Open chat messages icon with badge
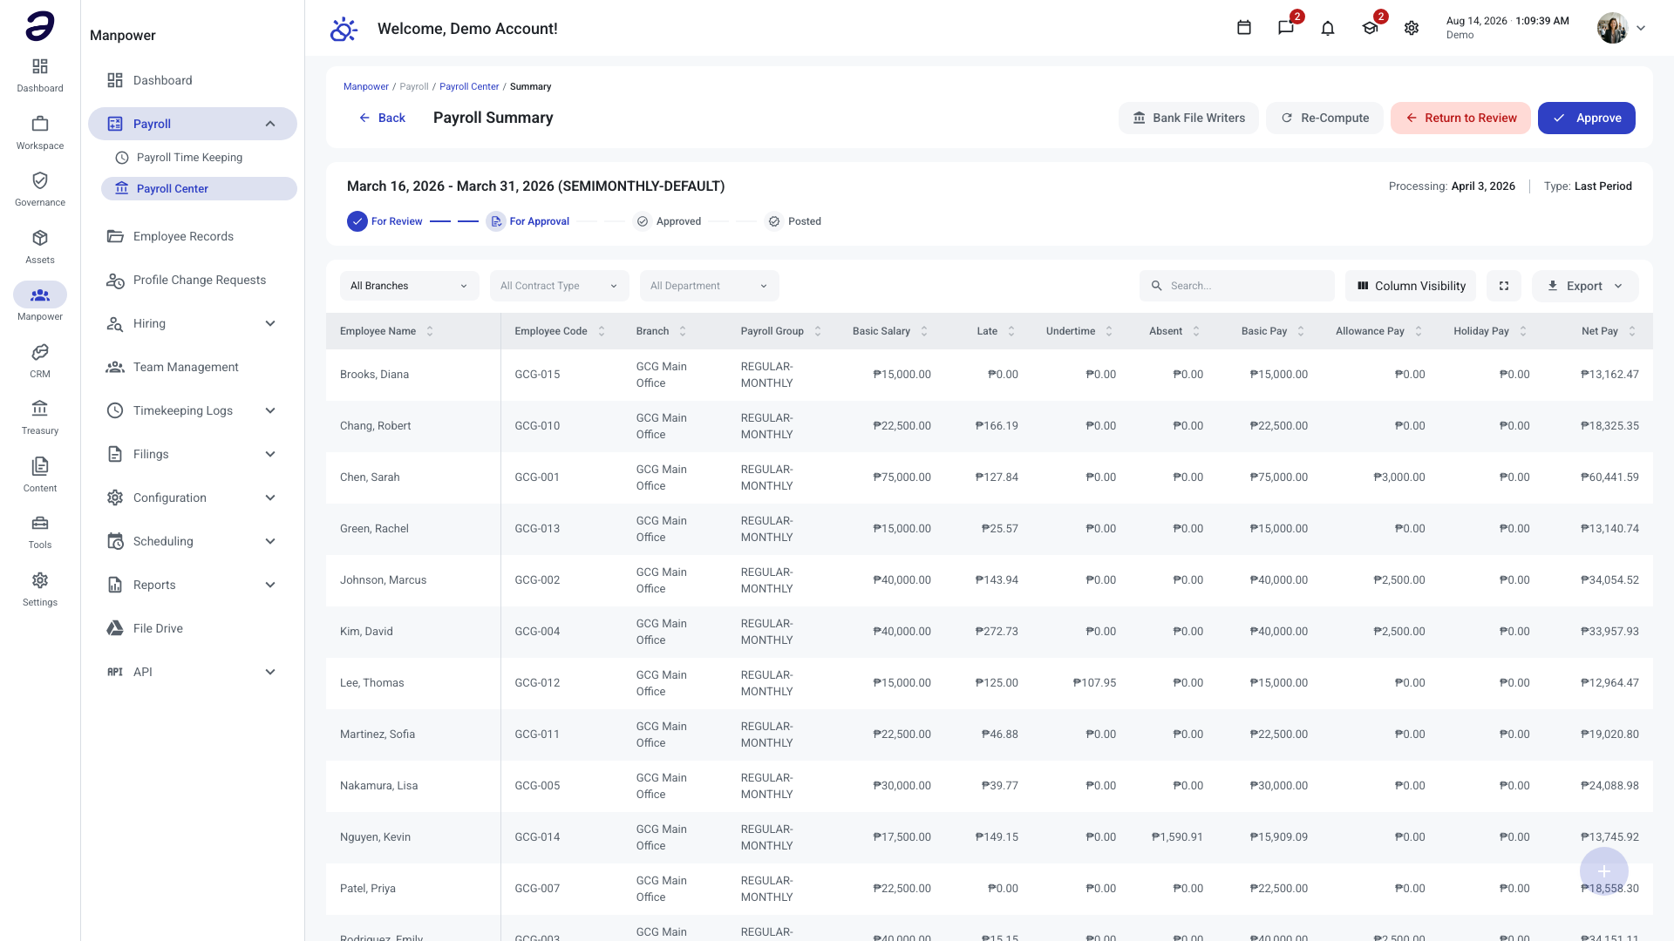 click(x=1286, y=28)
